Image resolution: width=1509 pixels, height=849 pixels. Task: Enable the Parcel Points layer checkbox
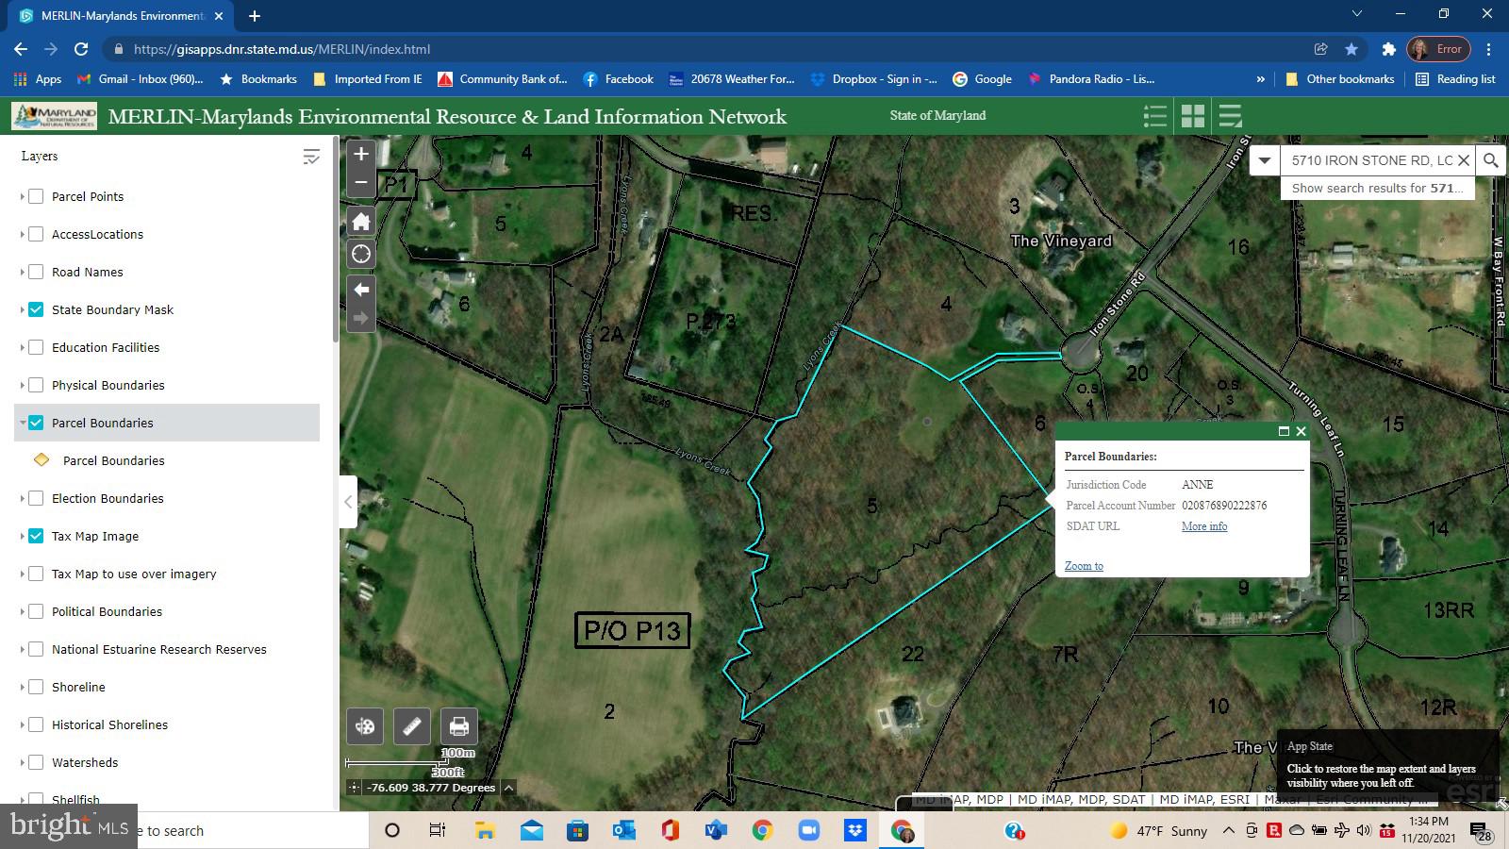pyautogui.click(x=36, y=196)
